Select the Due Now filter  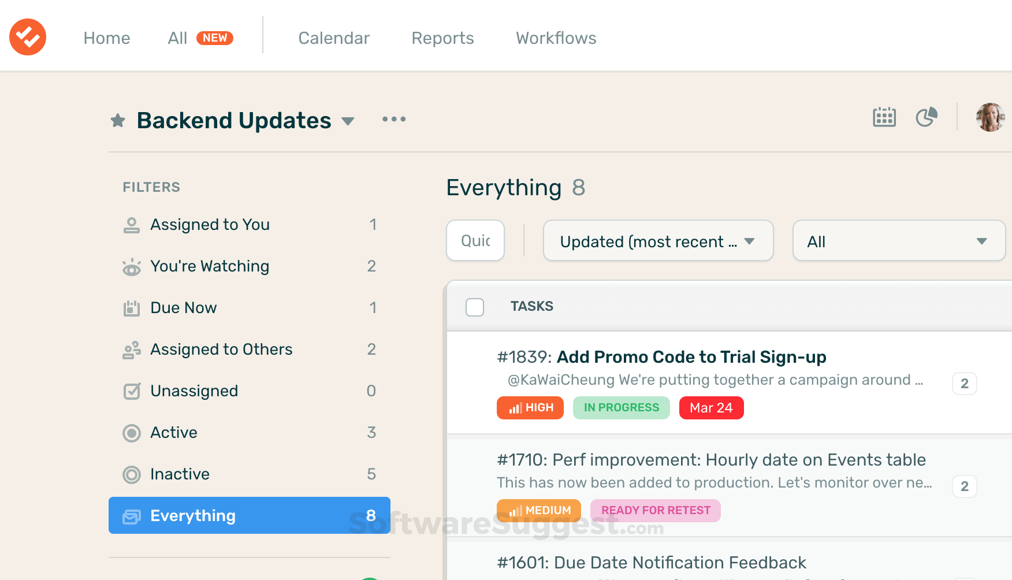[x=183, y=308]
